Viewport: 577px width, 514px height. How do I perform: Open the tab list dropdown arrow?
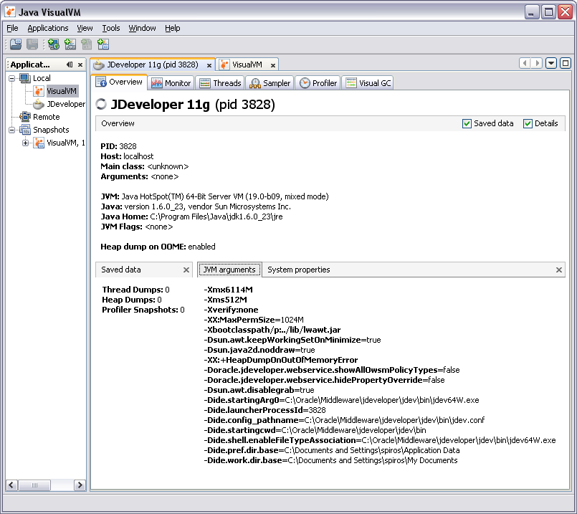click(549, 63)
